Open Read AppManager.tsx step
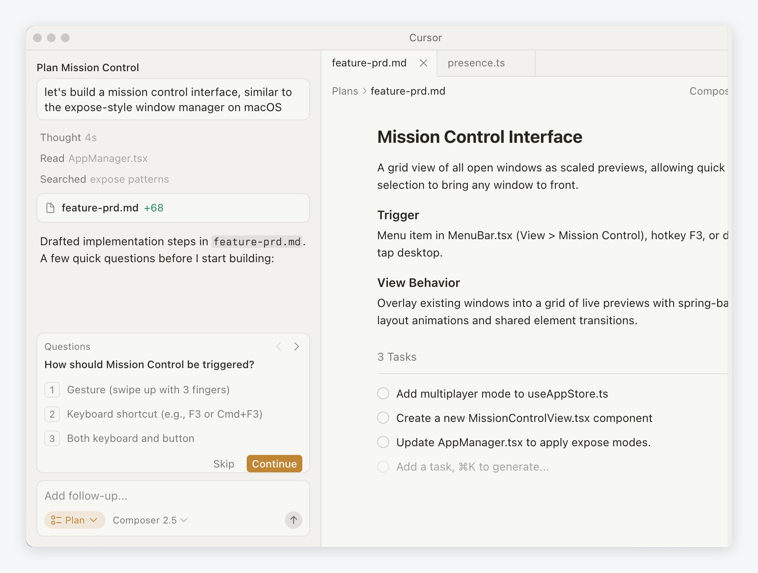Image resolution: width=758 pixels, height=573 pixels. 94,158
